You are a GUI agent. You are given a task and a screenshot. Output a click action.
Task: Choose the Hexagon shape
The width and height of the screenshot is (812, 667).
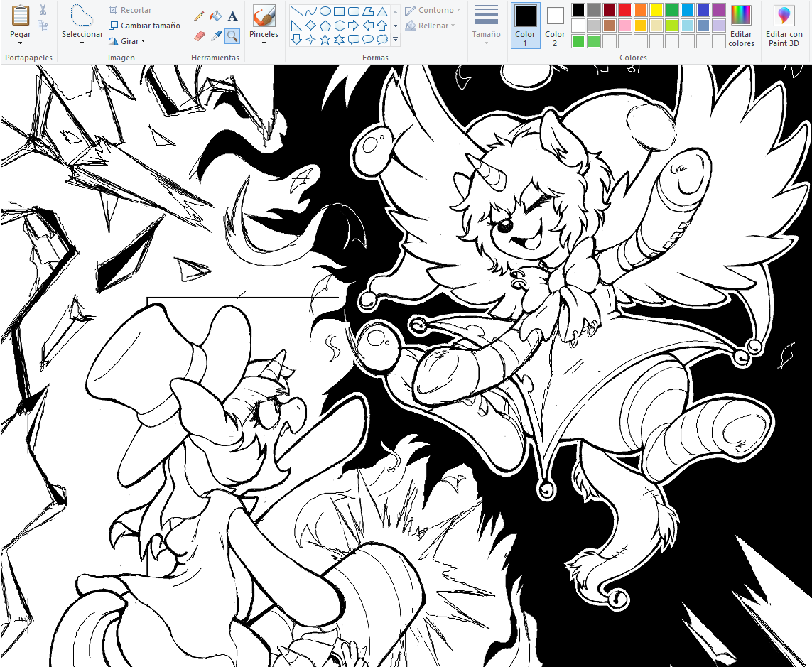(x=339, y=26)
